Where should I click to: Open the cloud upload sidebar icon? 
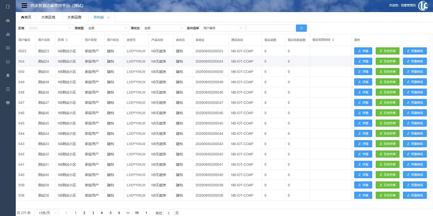8,21
